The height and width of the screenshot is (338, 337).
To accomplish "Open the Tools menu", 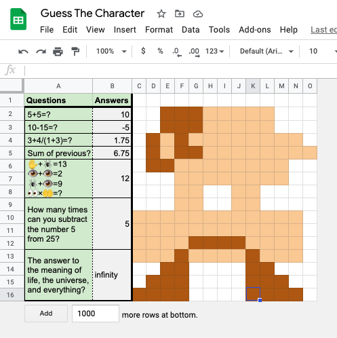I will click(219, 30).
